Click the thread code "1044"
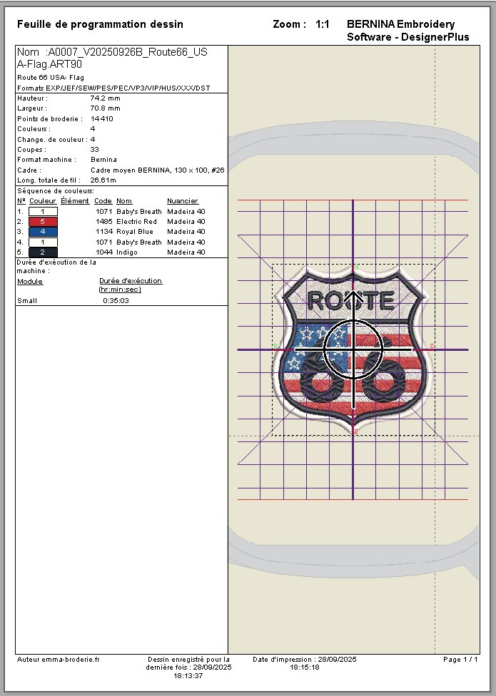The height and width of the screenshot is (696, 496). point(104,252)
